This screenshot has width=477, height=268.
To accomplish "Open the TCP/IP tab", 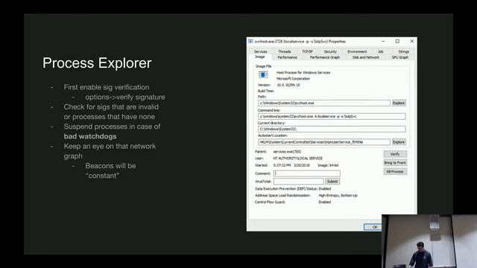I will tap(308, 51).
